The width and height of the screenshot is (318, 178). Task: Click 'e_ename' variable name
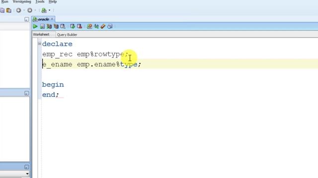pos(57,64)
